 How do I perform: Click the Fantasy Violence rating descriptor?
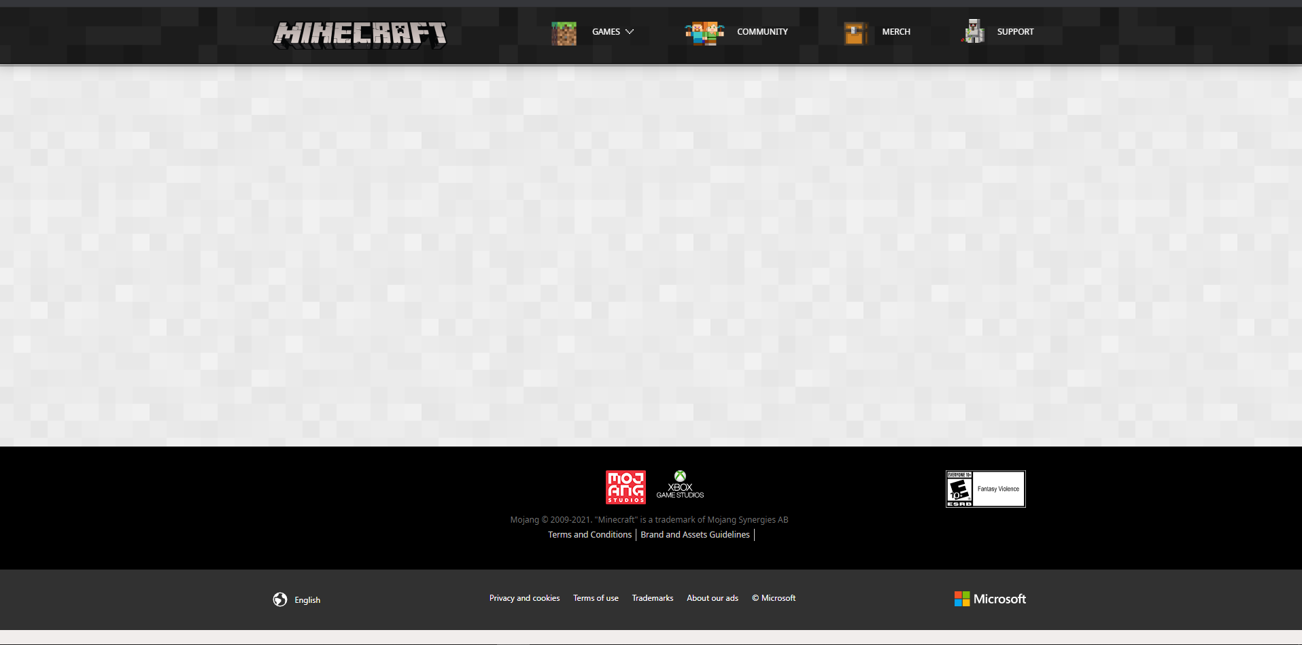point(998,489)
